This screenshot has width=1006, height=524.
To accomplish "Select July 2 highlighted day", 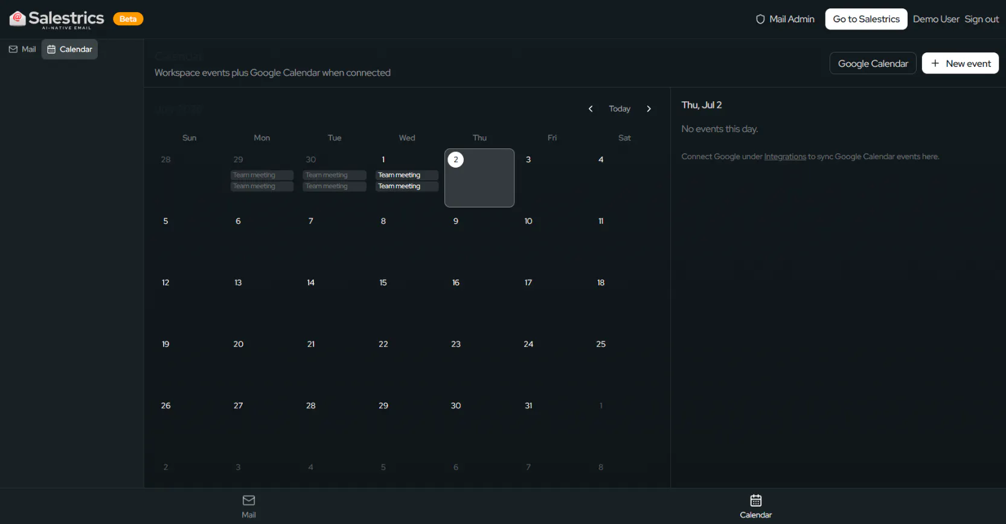I will (479, 178).
